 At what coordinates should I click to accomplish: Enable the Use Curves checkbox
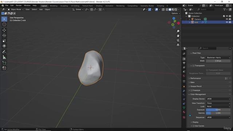[x=193, y=126]
